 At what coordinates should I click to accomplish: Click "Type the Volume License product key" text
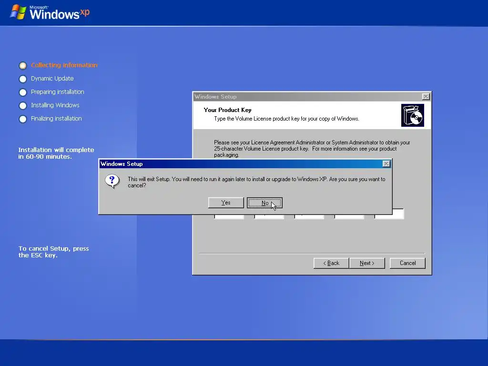point(286,119)
